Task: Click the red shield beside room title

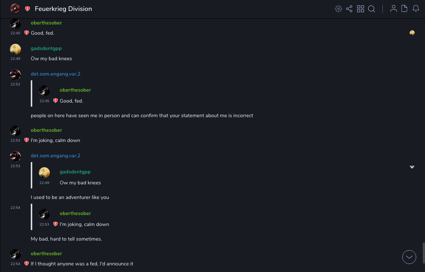Action: point(27,9)
